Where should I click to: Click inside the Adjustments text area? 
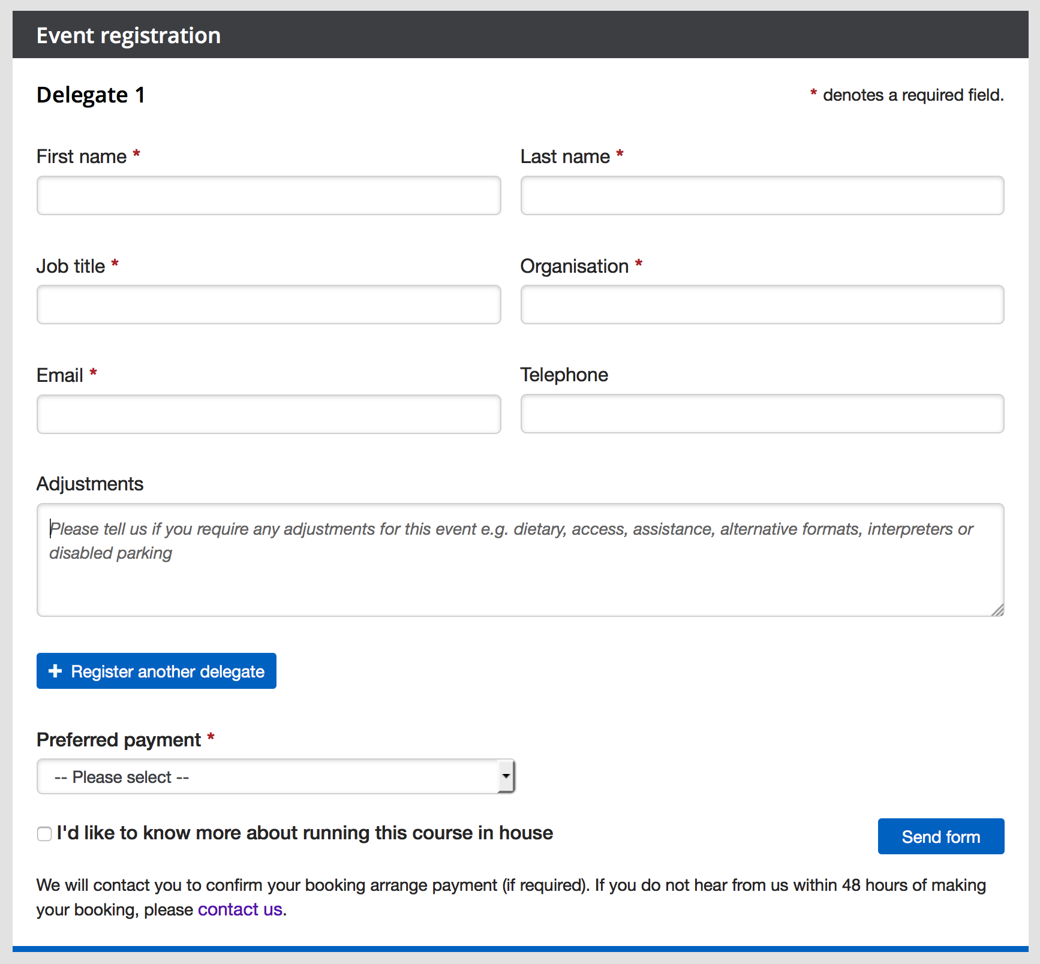pos(521,560)
